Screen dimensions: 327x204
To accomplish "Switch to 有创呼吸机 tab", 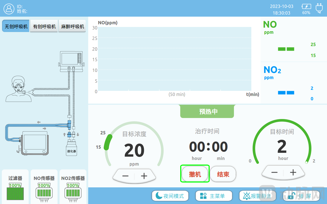I will 44,26.
